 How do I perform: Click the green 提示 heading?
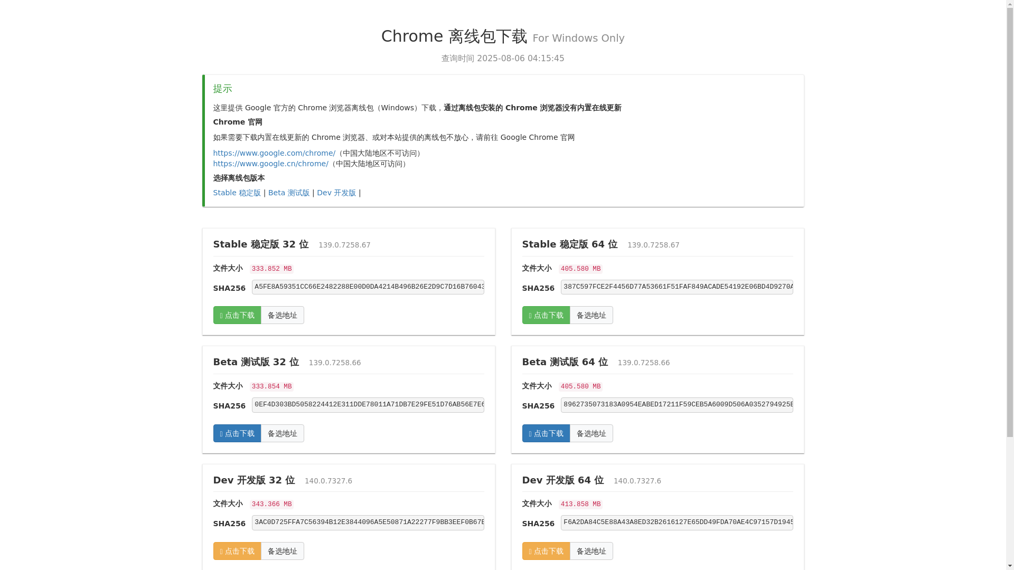pyautogui.click(x=223, y=89)
